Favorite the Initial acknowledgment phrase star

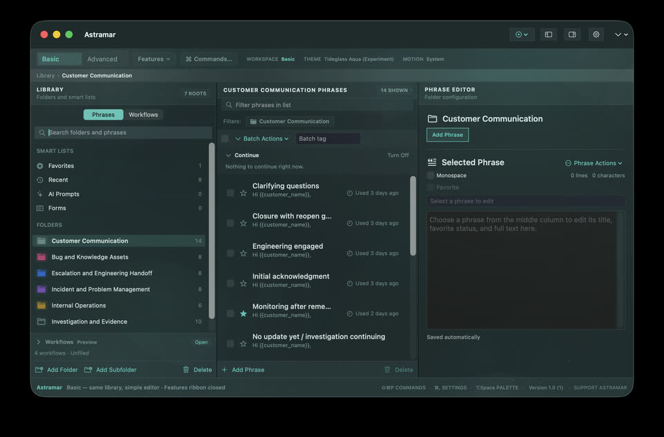tap(243, 283)
